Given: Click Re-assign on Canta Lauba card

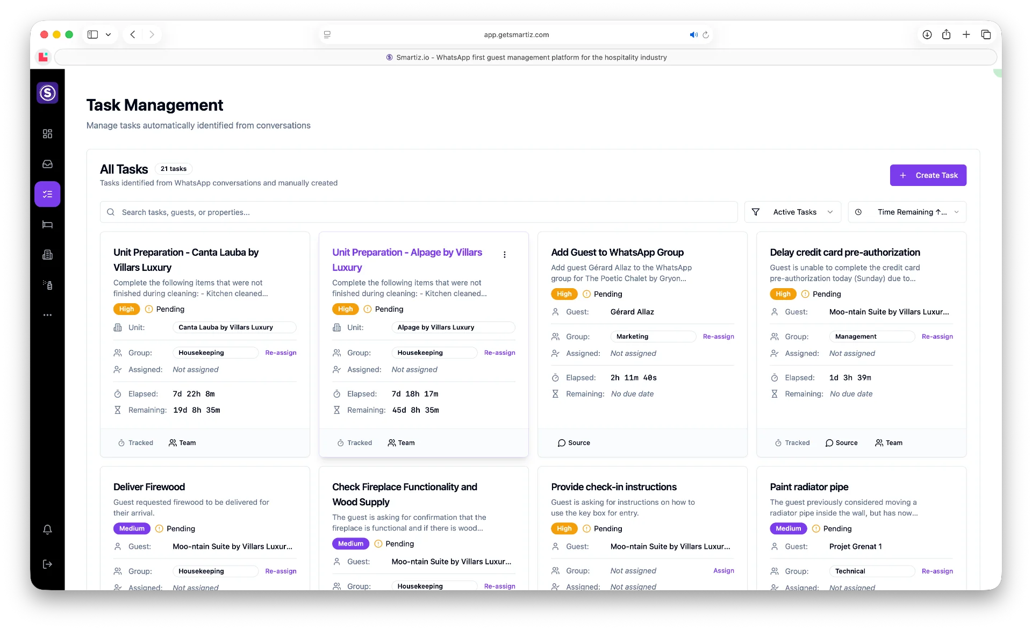Looking at the screenshot, I should tap(281, 353).
